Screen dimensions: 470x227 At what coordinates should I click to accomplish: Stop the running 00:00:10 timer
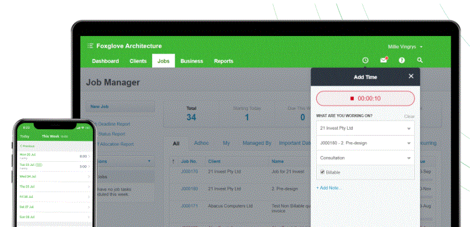(365, 98)
